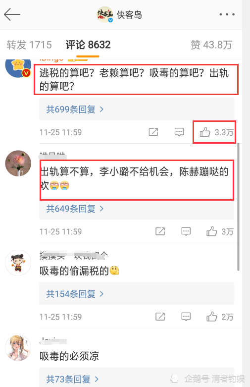Expand 共649条回复 replies

tap(75, 209)
